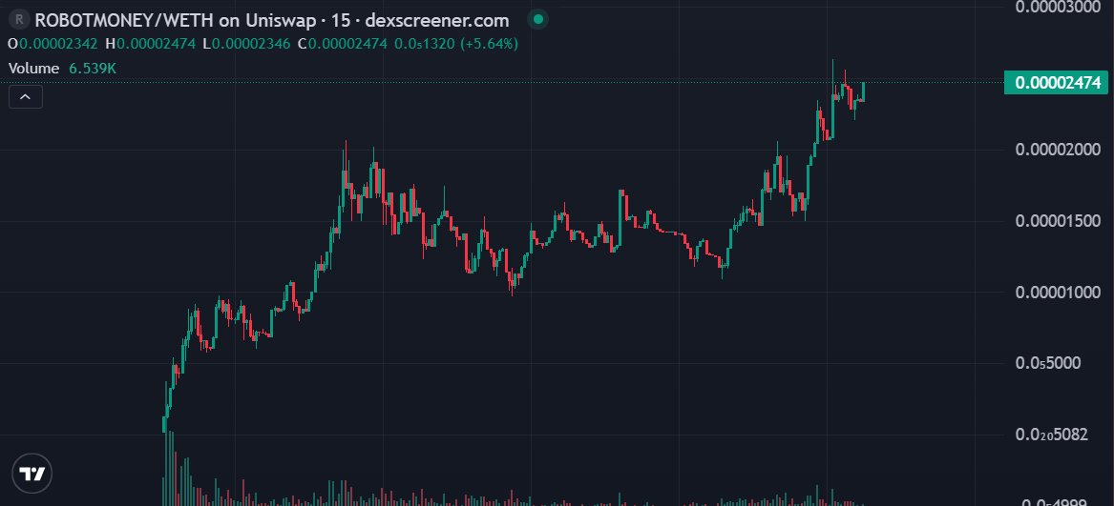The height and width of the screenshot is (506, 1114).
Task: Click the Volume indicator label
Action: [x=33, y=68]
